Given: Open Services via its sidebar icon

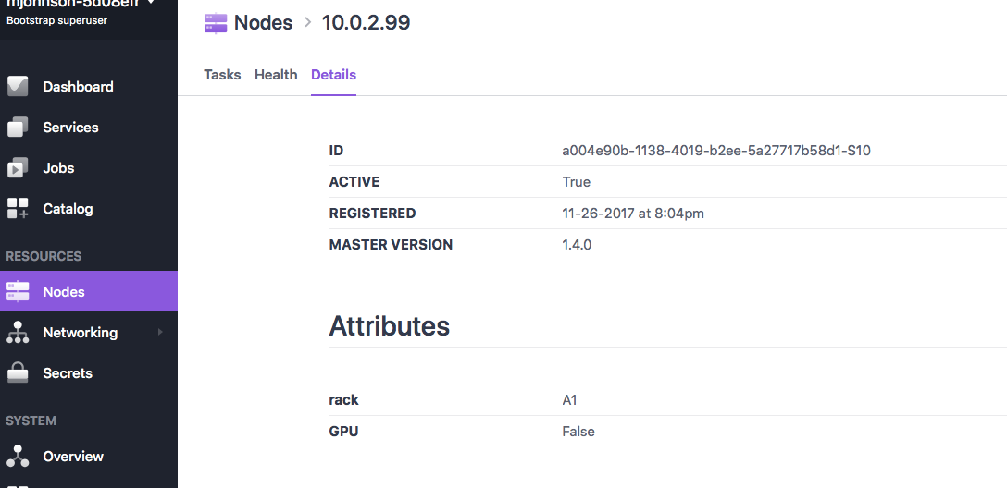Looking at the screenshot, I should coord(18,128).
